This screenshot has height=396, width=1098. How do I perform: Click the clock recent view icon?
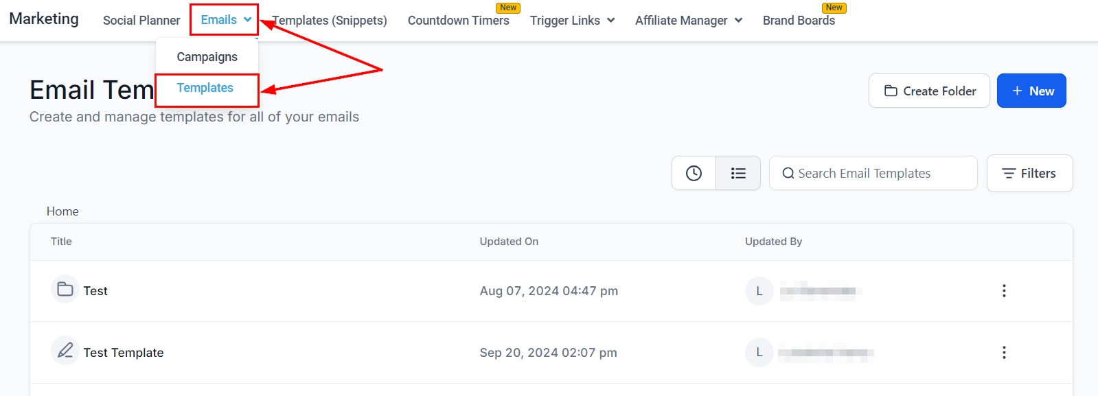(694, 174)
